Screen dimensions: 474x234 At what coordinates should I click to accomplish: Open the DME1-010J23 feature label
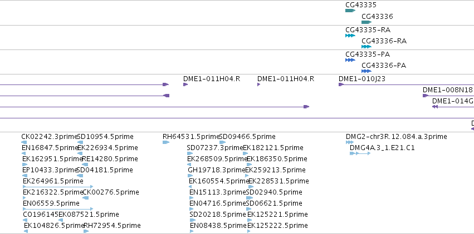(x=362, y=79)
